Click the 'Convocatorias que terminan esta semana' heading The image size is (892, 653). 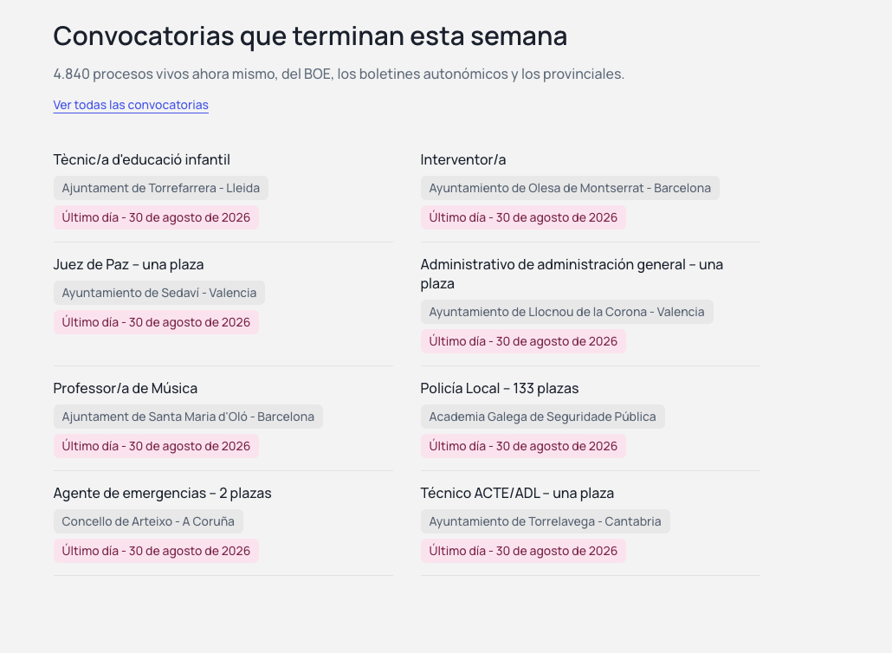pos(310,36)
